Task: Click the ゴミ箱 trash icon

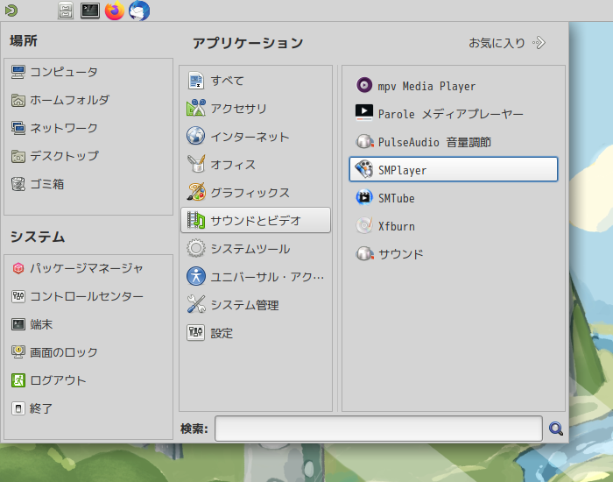Action: click(x=18, y=184)
